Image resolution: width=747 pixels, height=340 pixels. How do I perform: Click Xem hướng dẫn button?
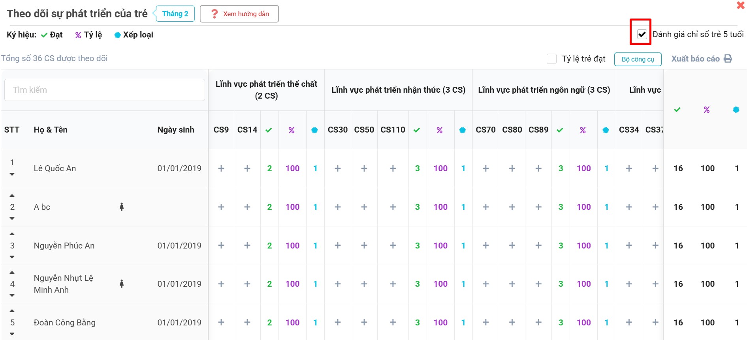pos(239,14)
